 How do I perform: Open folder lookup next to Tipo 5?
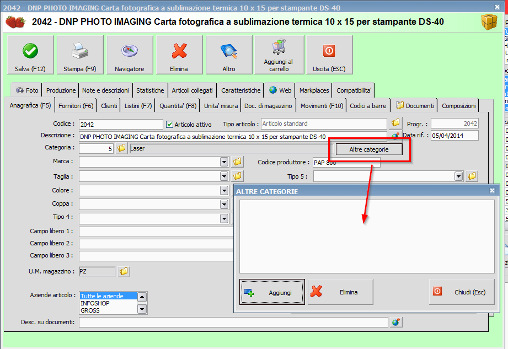tap(472, 176)
